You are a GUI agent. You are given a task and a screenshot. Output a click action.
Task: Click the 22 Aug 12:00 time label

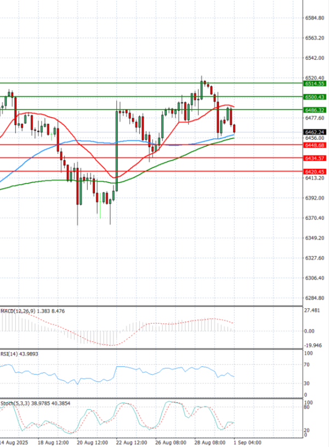(x=132, y=443)
